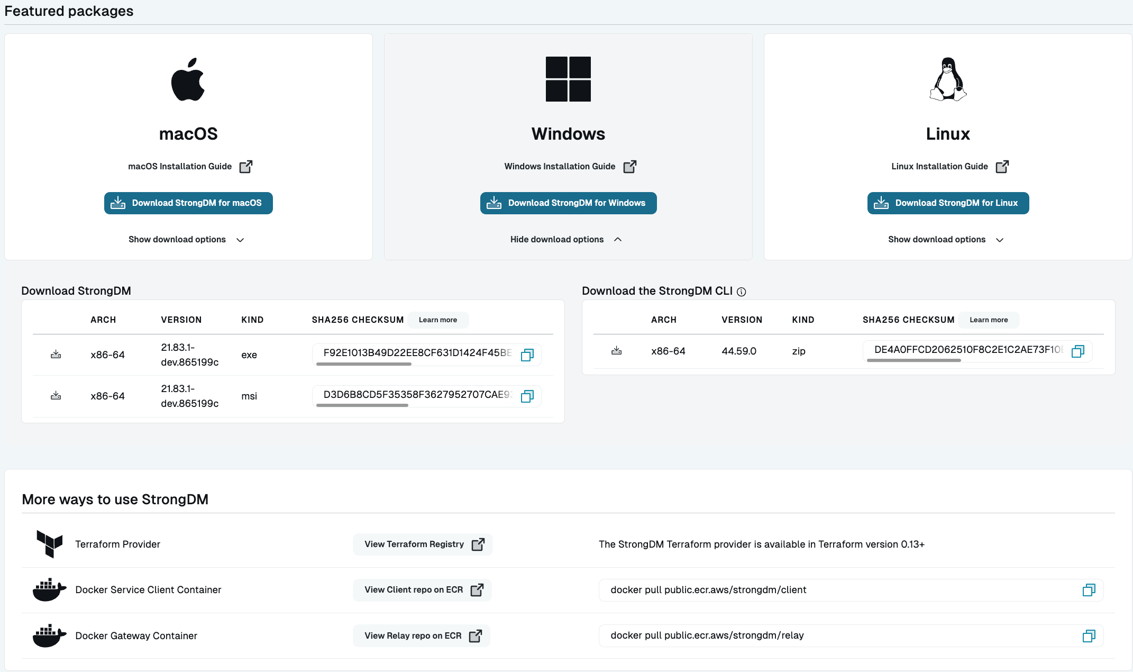Copy docker pull client command
1133x672 pixels.
[1089, 590]
